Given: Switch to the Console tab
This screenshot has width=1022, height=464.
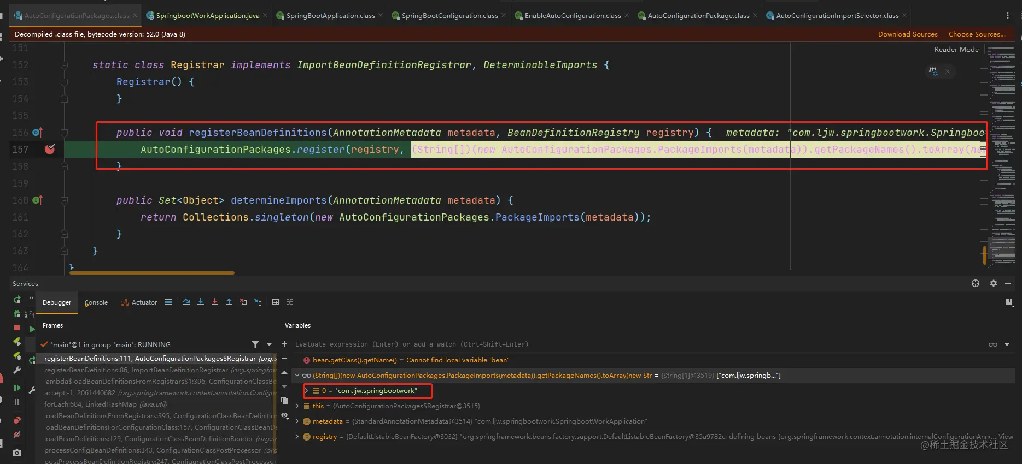Looking at the screenshot, I should [96, 302].
